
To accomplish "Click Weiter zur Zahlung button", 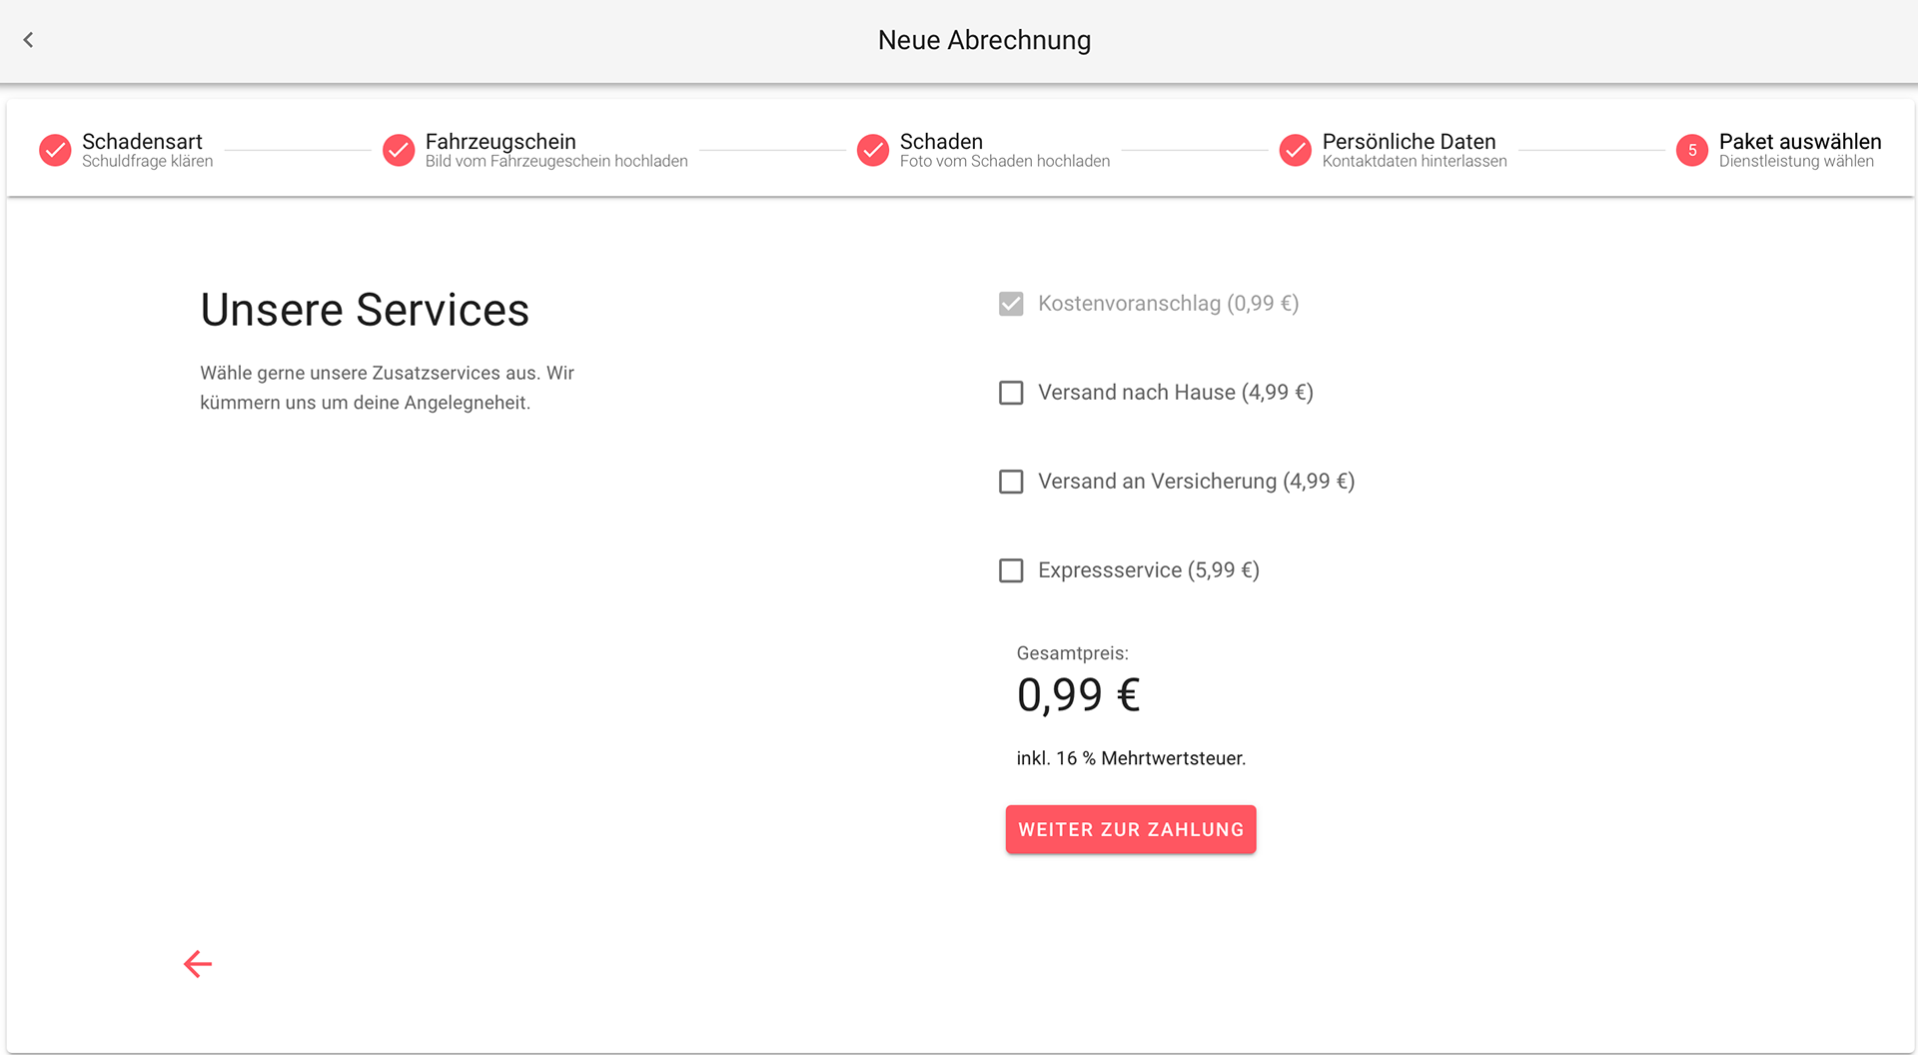I will pyautogui.click(x=1131, y=829).
